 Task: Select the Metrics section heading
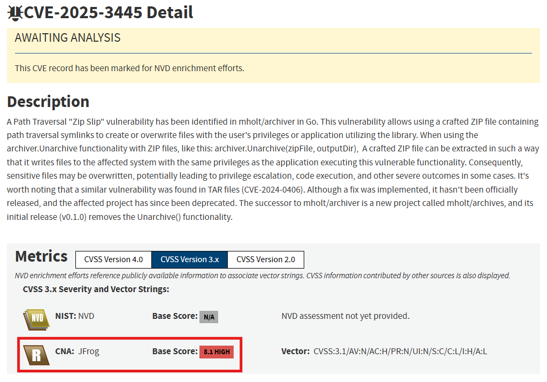click(41, 256)
